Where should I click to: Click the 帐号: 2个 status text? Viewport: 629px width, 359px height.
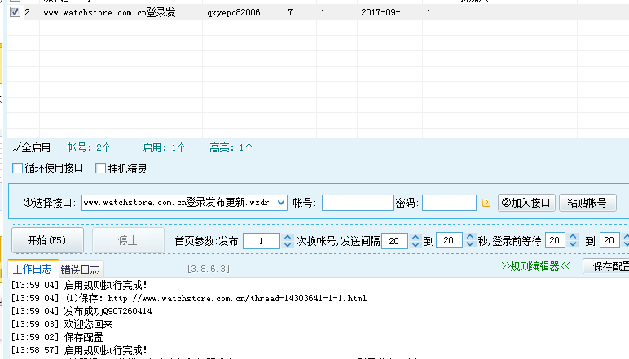89,148
